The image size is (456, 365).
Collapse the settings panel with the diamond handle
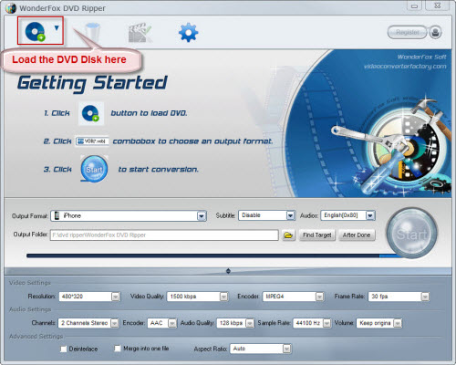(228, 271)
